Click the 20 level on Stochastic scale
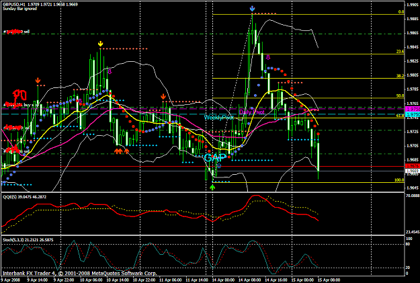Screen dimensions: 420x283 (408, 268)
